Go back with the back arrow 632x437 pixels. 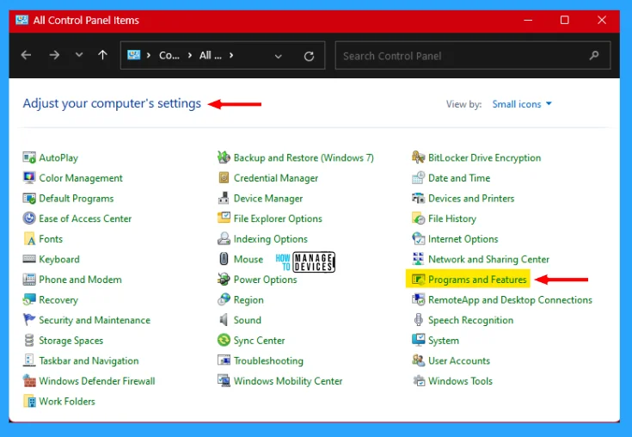[26, 55]
